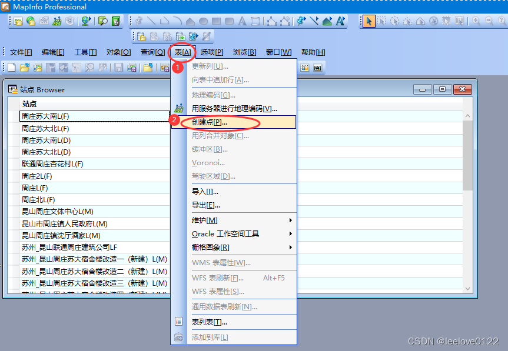Open the Symbol Style pushpin icon
508x351 pixels.
click(x=301, y=21)
